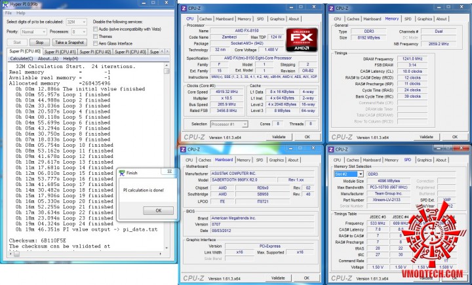Click the AMD FX processor logo
This screenshot has height=285, width=472.
(x=302, y=39)
